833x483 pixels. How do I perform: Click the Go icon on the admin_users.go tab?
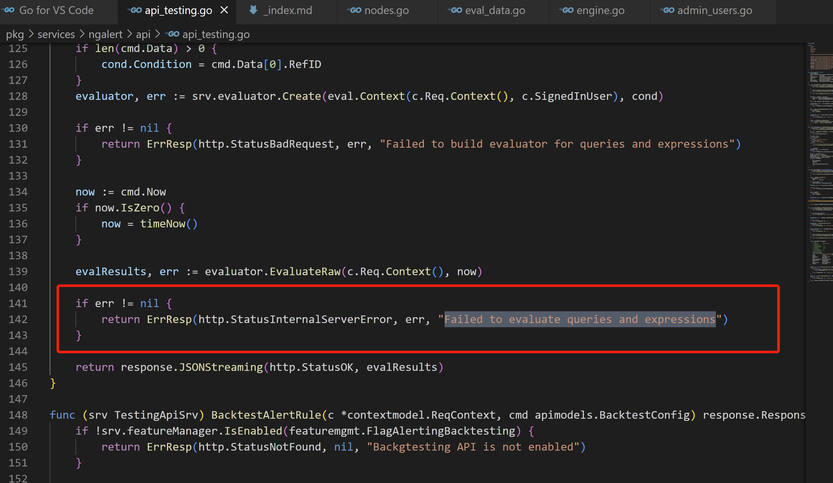pos(667,10)
